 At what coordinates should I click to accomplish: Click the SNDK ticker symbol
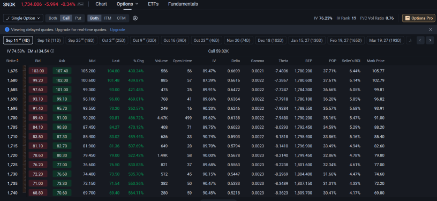click(x=10, y=4)
